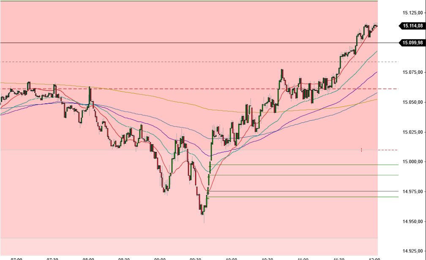Screen dimensions: 426x260
Task: Select the black 15.114,08 current price marker
Action: pos(412,25)
